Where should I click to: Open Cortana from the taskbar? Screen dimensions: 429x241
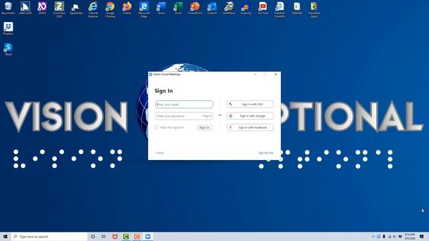[x=93, y=236]
